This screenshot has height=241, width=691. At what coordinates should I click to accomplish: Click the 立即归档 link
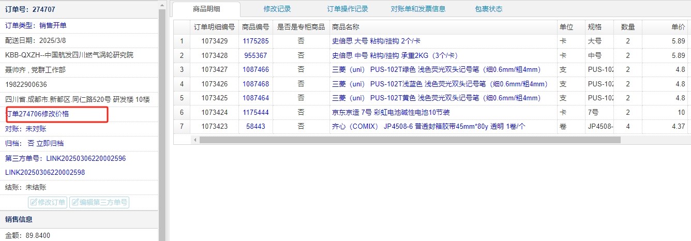pos(50,143)
